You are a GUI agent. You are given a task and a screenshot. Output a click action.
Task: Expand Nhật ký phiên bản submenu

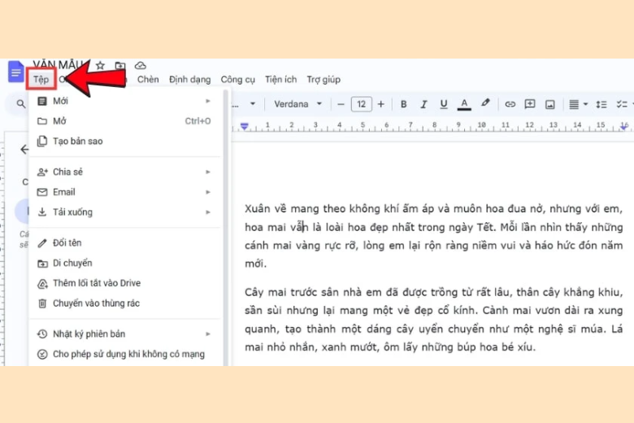click(x=124, y=334)
